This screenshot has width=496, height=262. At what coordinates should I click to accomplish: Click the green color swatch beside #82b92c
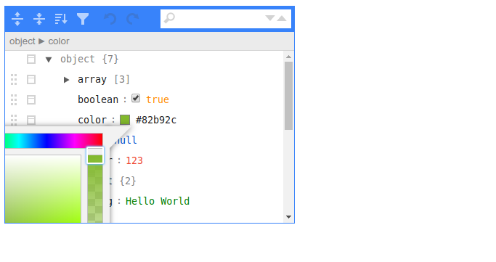pyautogui.click(x=125, y=120)
